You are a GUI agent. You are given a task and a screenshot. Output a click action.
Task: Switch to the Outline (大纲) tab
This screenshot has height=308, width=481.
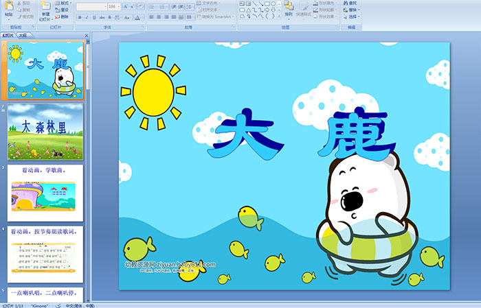23,35
